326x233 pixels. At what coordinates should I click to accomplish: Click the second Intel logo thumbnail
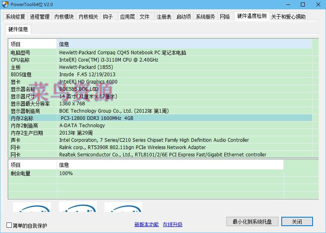tap(78, 207)
